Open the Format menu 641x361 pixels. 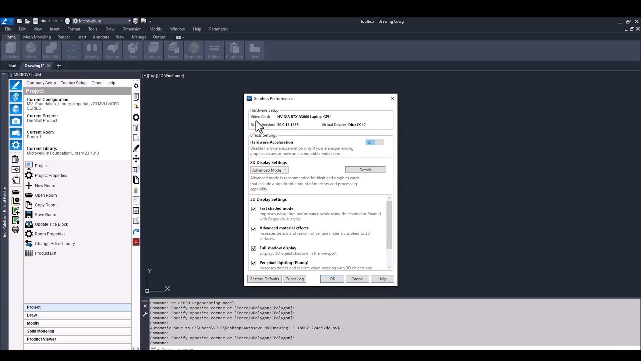[74, 29]
